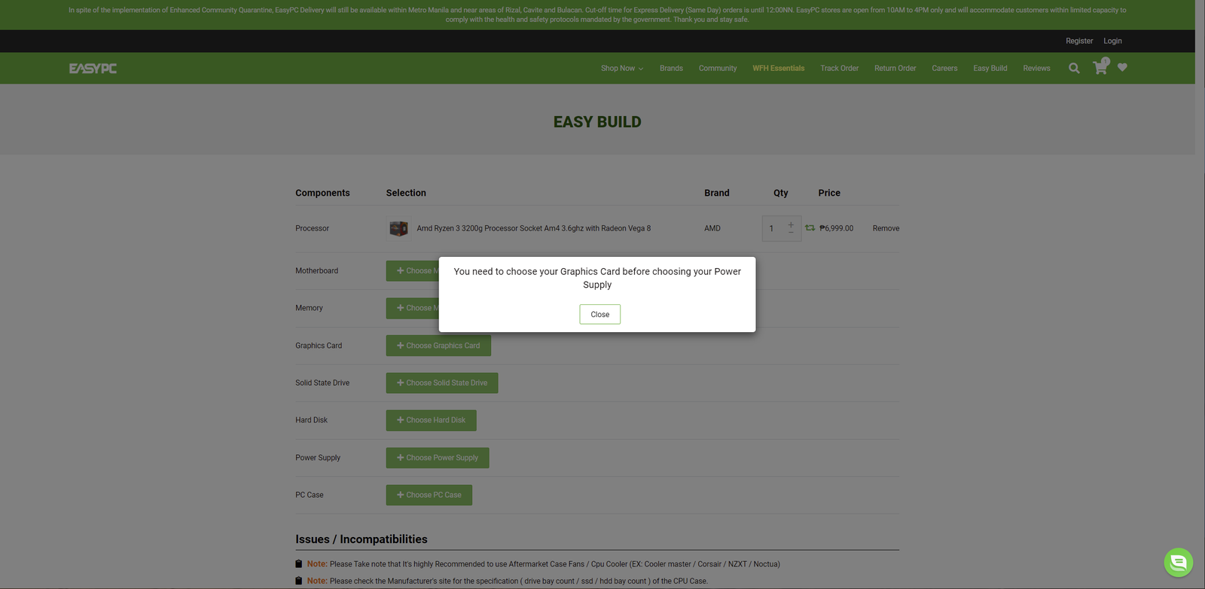Image resolution: width=1205 pixels, height=589 pixels.
Task: Open WFH Essentials menu item
Action: (x=778, y=69)
